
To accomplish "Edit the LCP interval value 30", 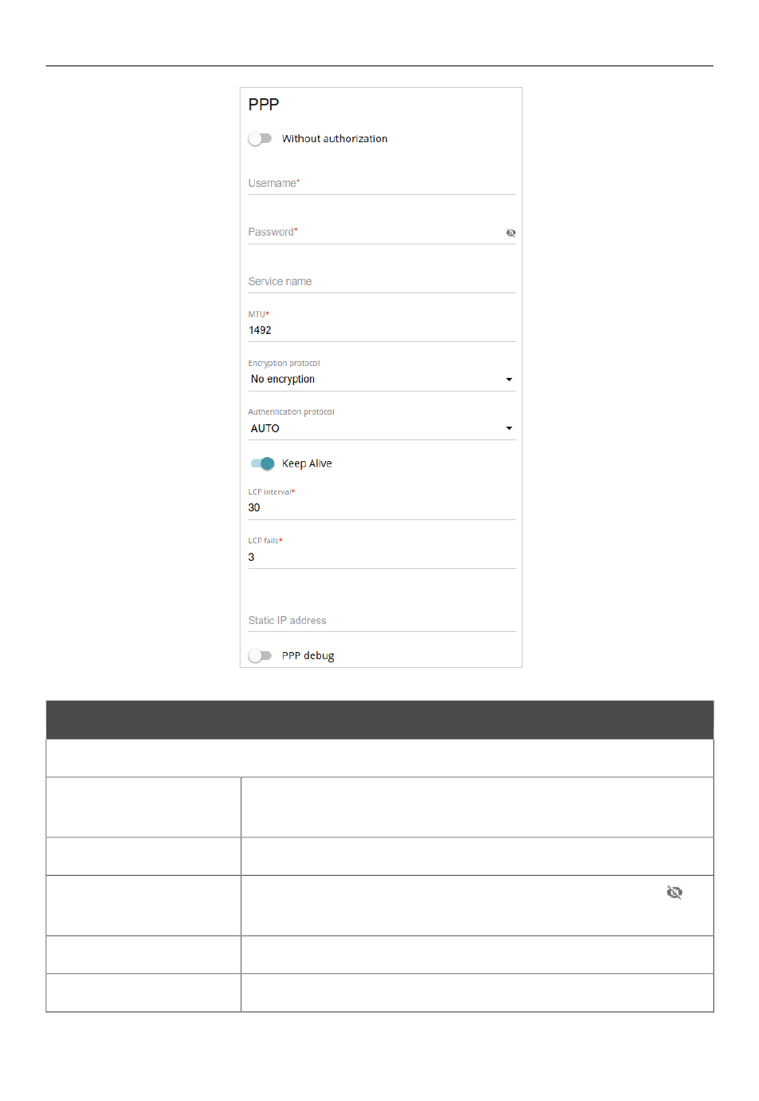I will [x=382, y=508].
